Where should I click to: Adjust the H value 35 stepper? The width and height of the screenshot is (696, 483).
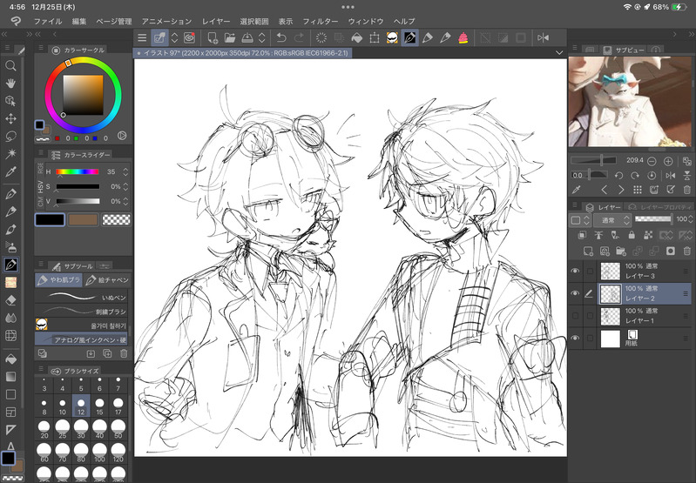click(125, 171)
